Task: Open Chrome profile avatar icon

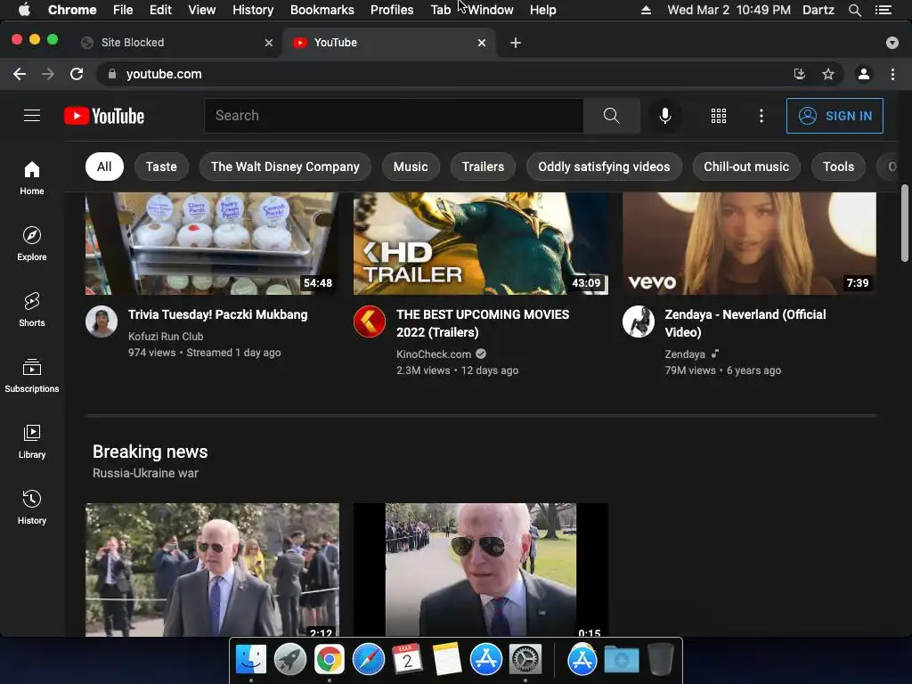Action: point(864,74)
